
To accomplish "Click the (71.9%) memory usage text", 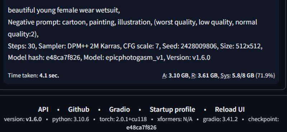I will tap(265, 75).
